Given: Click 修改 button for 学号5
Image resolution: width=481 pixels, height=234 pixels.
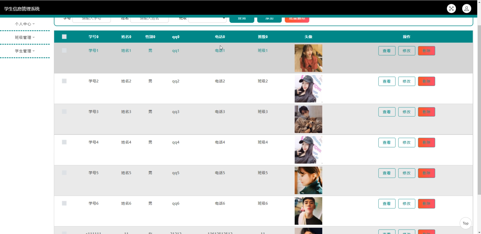Looking at the screenshot, I should [407, 173].
